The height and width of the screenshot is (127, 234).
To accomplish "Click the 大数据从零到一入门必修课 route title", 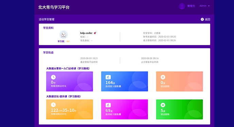I will click(68, 68).
